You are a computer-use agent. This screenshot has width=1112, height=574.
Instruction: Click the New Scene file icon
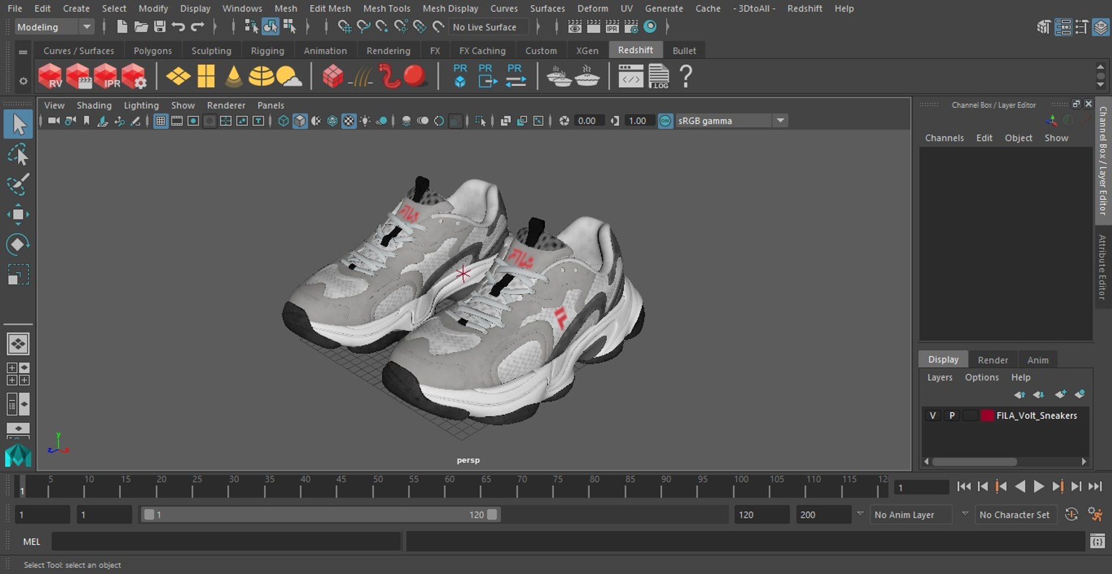pyautogui.click(x=122, y=27)
